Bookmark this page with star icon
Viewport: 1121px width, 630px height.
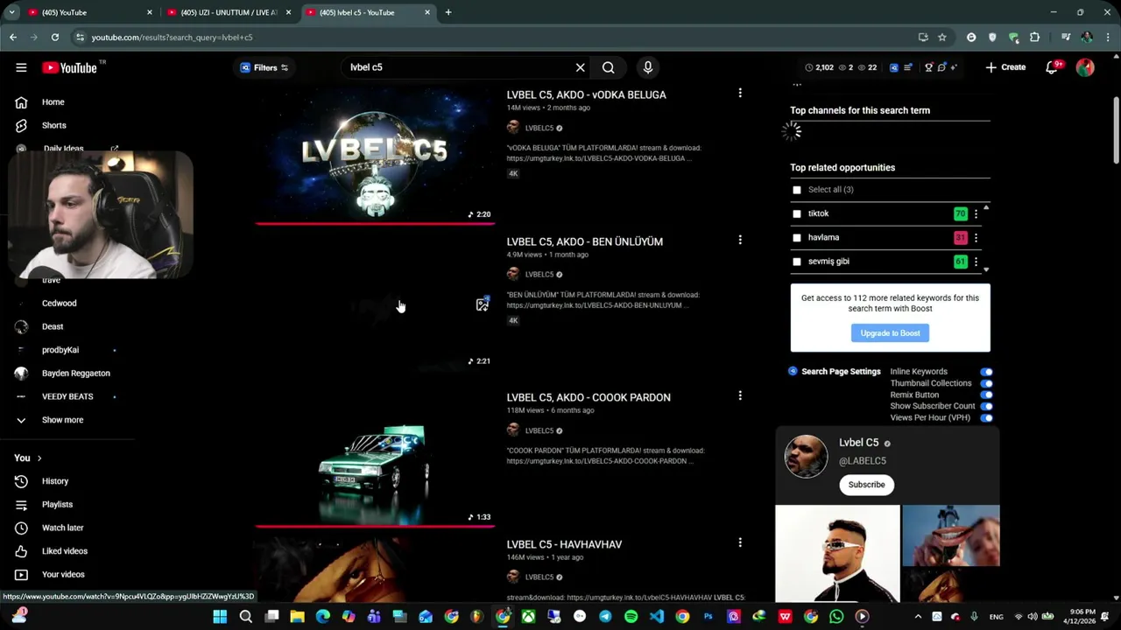[x=942, y=37]
